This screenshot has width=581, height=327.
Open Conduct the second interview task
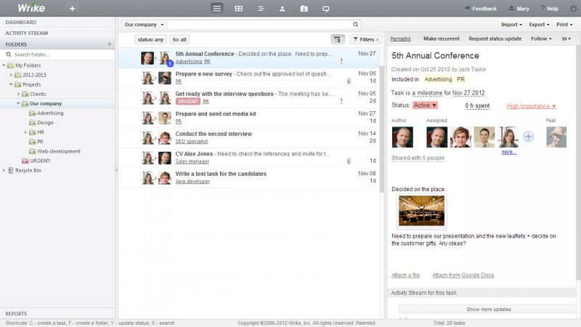pyautogui.click(x=214, y=134)
